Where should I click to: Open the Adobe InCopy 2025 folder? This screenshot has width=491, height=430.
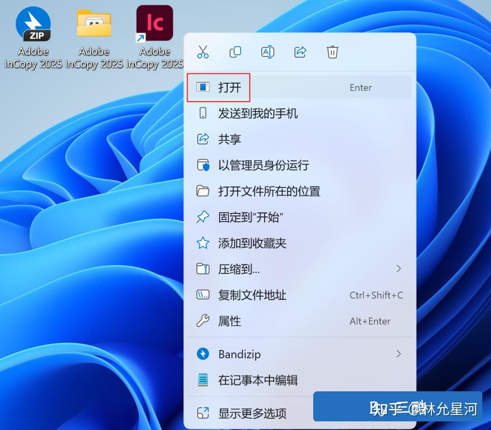94,24
